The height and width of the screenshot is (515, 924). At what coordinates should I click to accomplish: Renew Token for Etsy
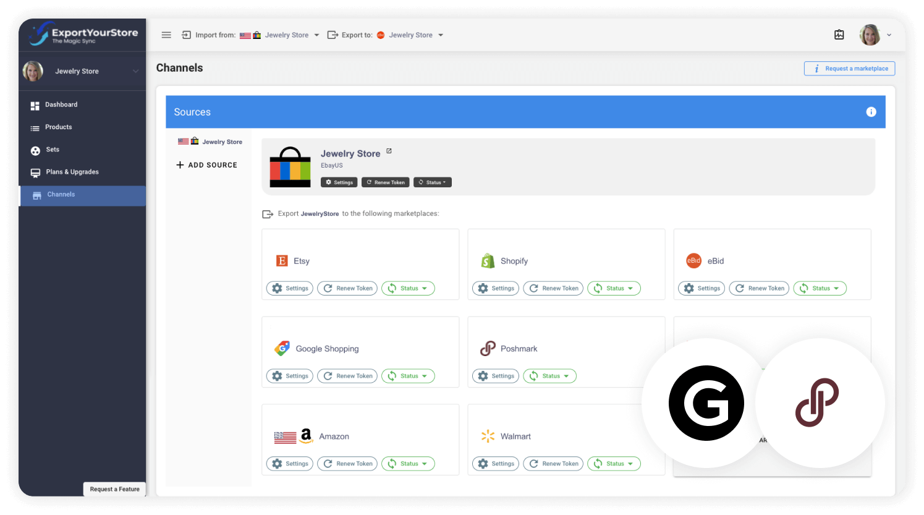[x=347, y=288]
